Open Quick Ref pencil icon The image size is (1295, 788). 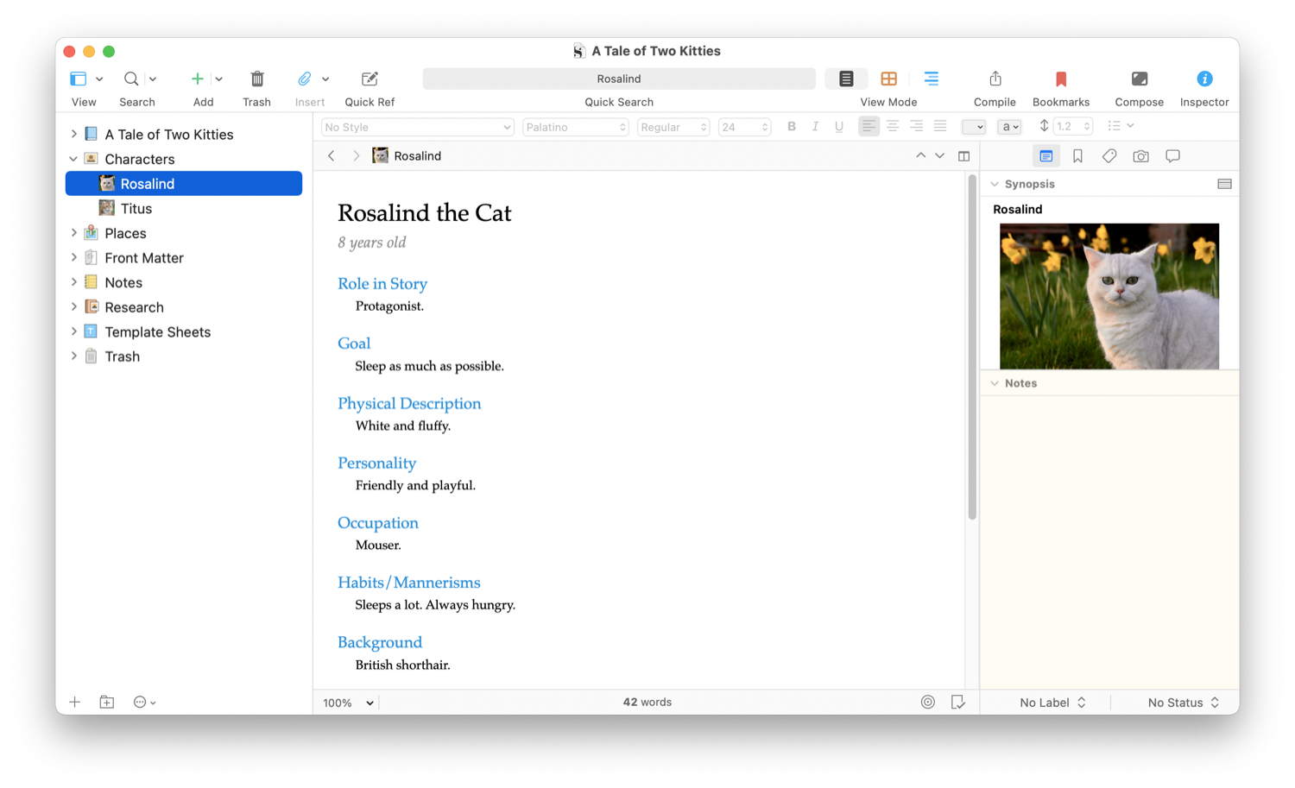pyautogui.click(x=370, y=79)
